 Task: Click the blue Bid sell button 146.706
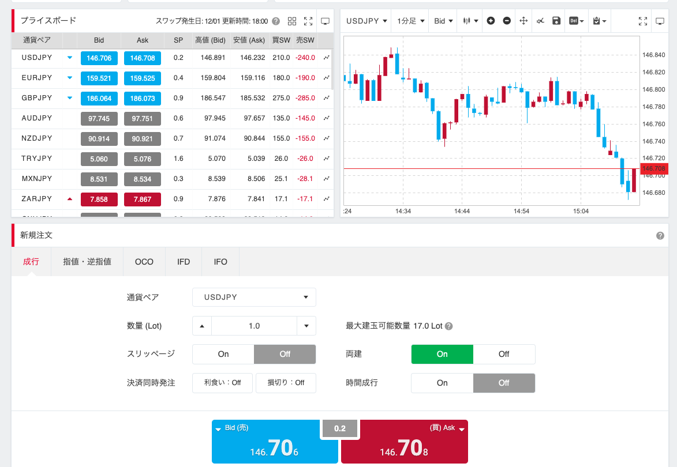click(x=275, y=442)
